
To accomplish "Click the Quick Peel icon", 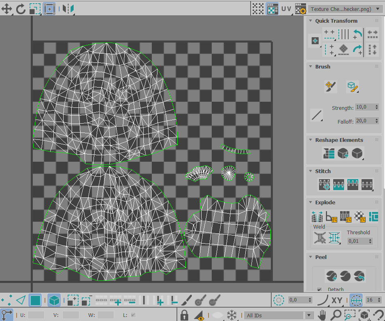I will click(331, 276).
